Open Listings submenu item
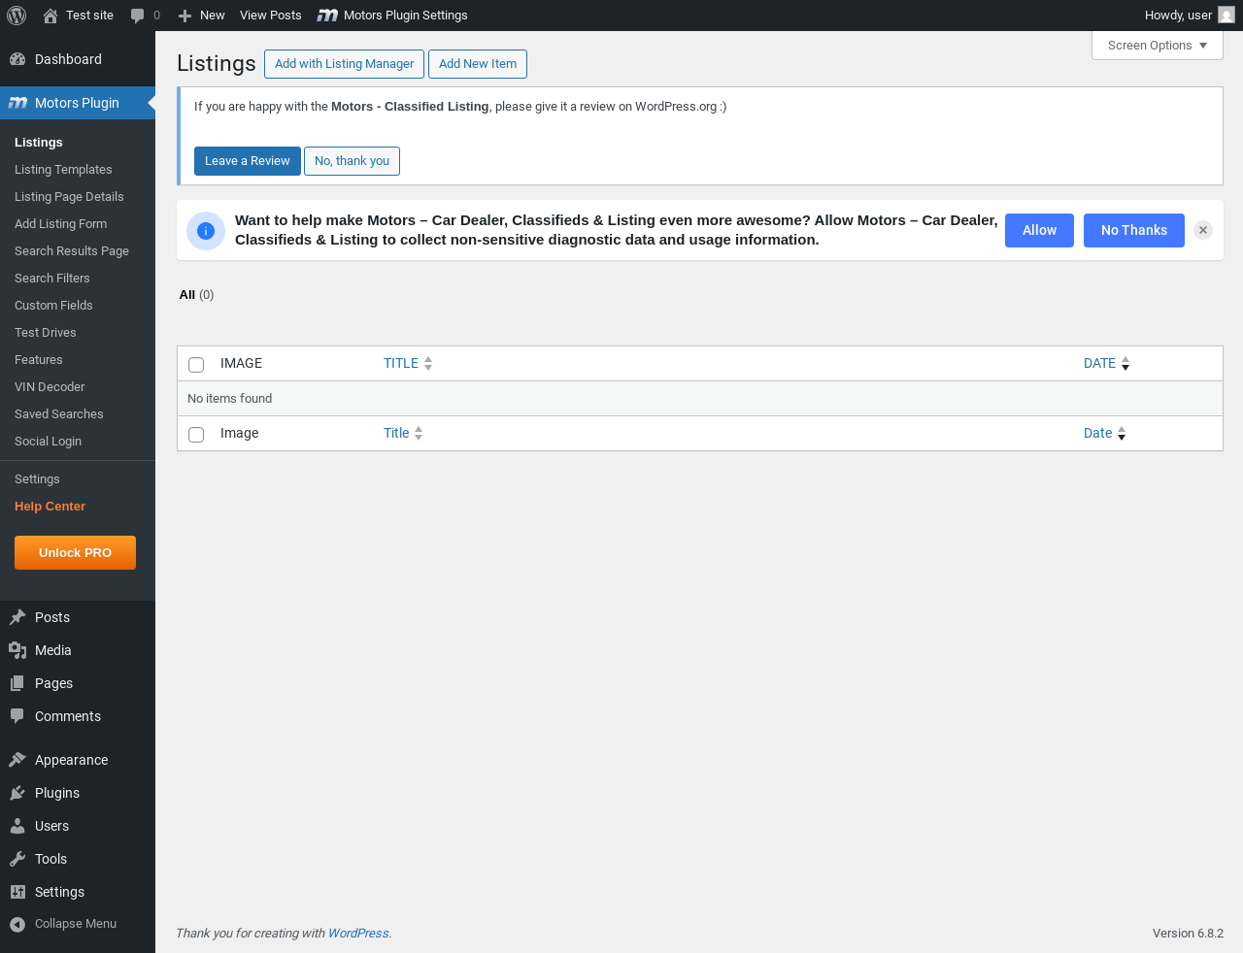1243x953 pixels. pos(78,143)
